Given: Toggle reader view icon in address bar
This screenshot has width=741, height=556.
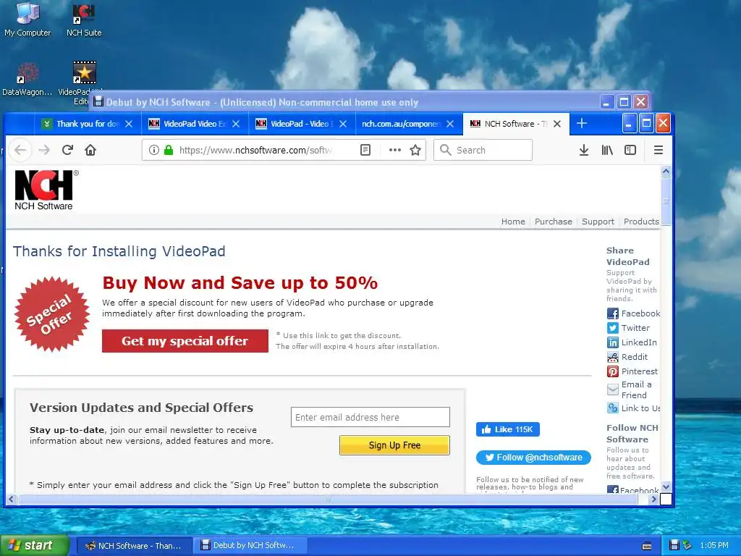Looking at the screenshot, I should click(x=365, y=150).
